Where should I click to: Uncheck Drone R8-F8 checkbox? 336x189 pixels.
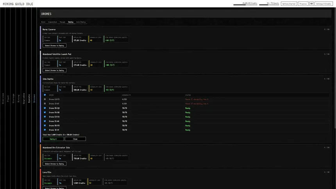(45, 125)
